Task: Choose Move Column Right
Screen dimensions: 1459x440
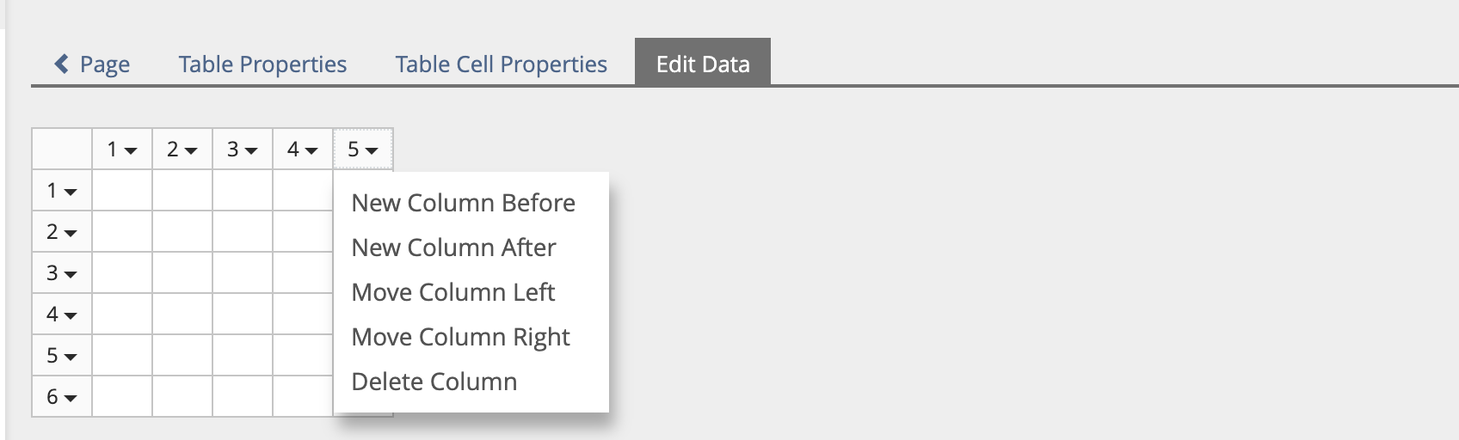Action: click(460, 337)
